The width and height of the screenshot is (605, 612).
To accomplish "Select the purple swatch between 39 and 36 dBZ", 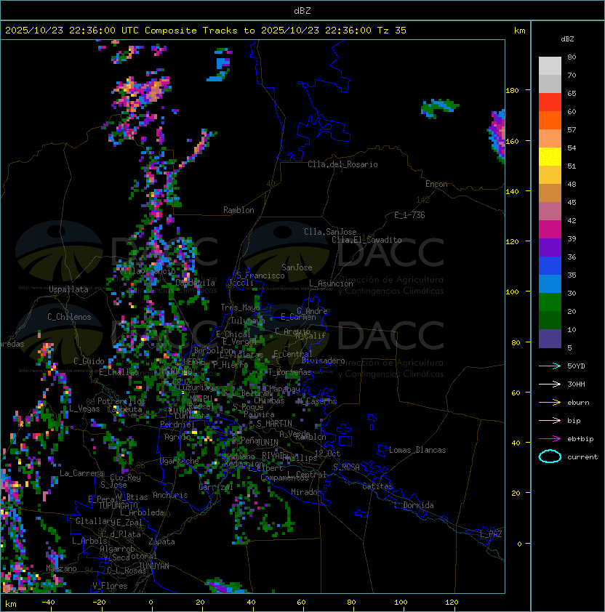I will [x=550, y=248].
